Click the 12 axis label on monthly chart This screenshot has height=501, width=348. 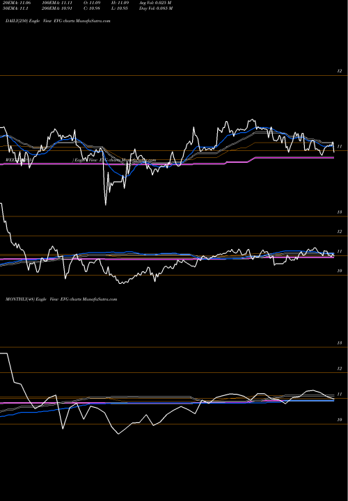point(340,369)
